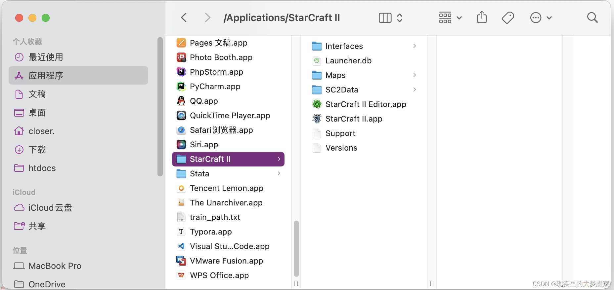Viewport: 614px width, 290px height.
Task: Click the Pages 文稿.app icon
Action: click(x=181, y=43)
